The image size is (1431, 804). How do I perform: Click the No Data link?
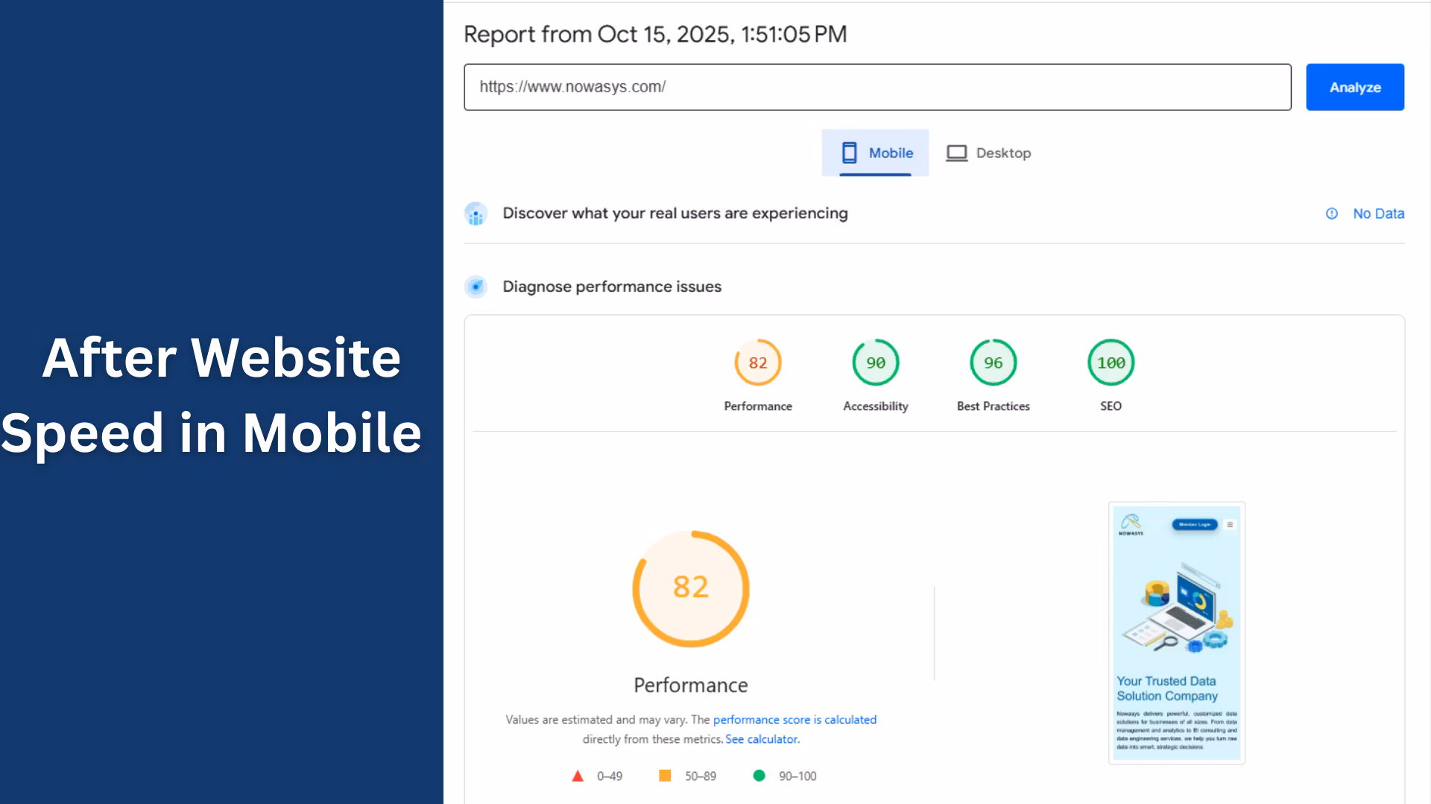pos(1378,214)
